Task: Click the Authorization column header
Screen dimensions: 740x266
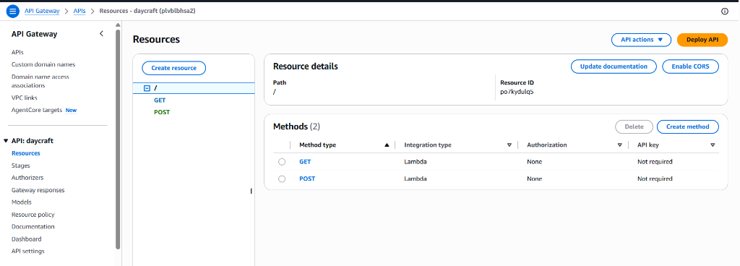Action: [x=546, y=145]
